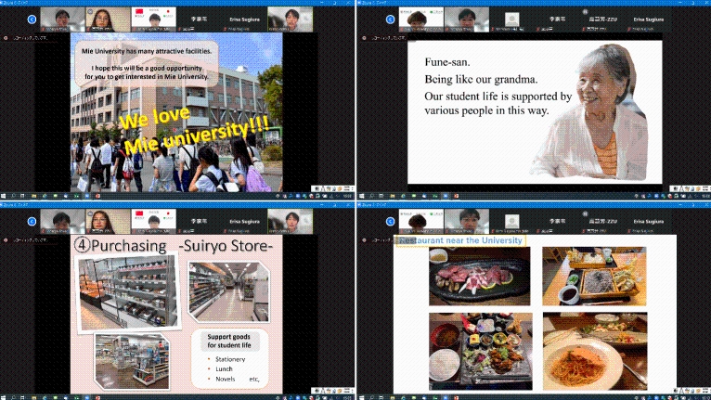The image size is (711, 400).
Task: Open the Windows Start menu in top-right screenshot taskbar
Action: (361, 196)
